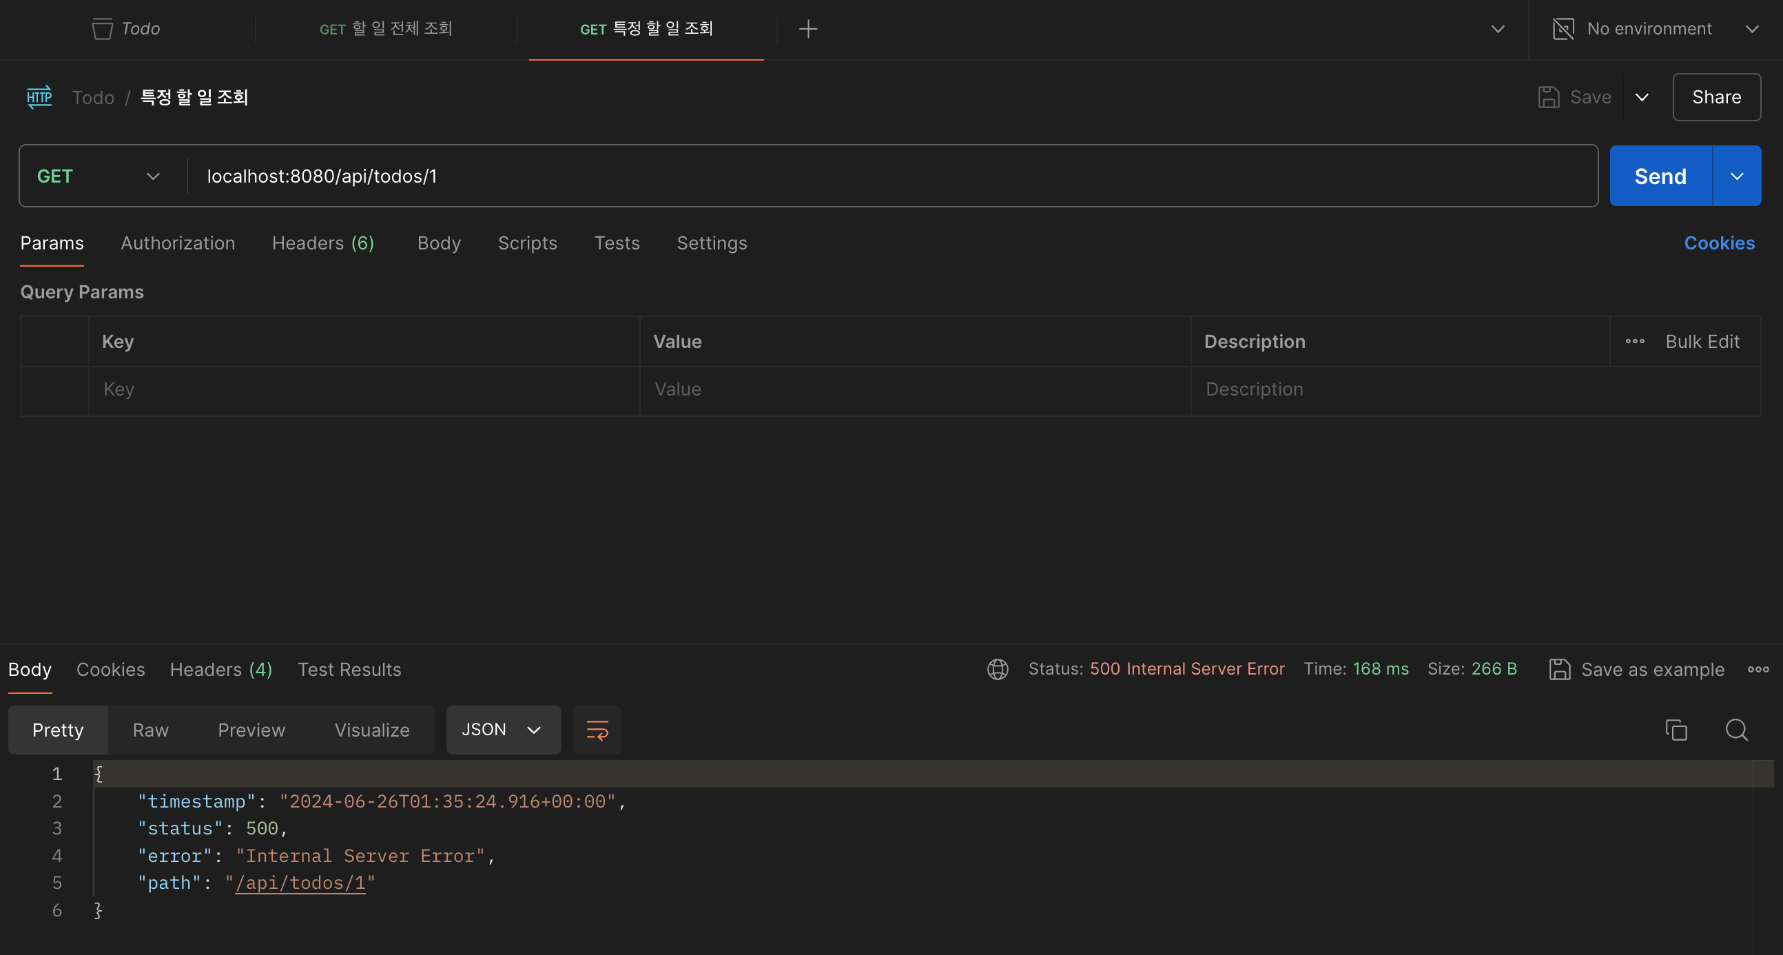
Task: Expand the Save options chevron
Action: click(x=1642, y=98)
